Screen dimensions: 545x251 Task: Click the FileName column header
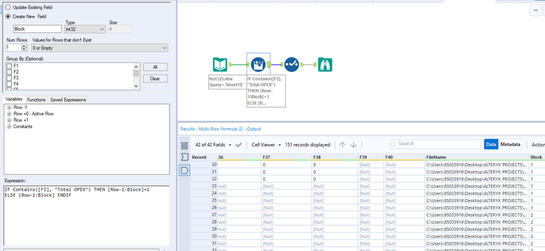[x=477, y=157]
